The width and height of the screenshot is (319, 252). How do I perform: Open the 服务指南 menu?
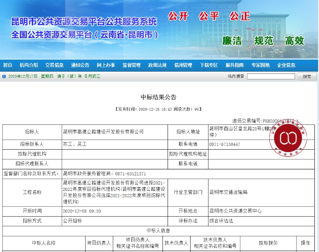[x=235, y=65]
